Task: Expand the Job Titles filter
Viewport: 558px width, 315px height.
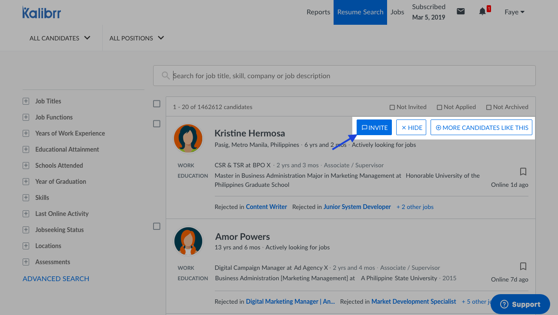Action: 26,101
